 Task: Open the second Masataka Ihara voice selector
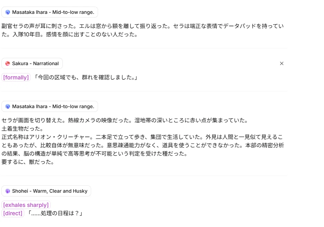point(50,106)
